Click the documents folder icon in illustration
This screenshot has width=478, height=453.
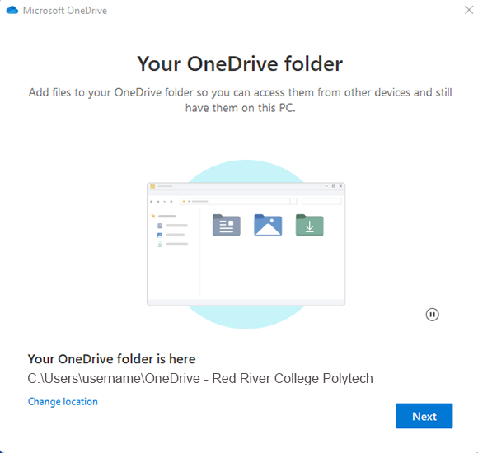226,225
